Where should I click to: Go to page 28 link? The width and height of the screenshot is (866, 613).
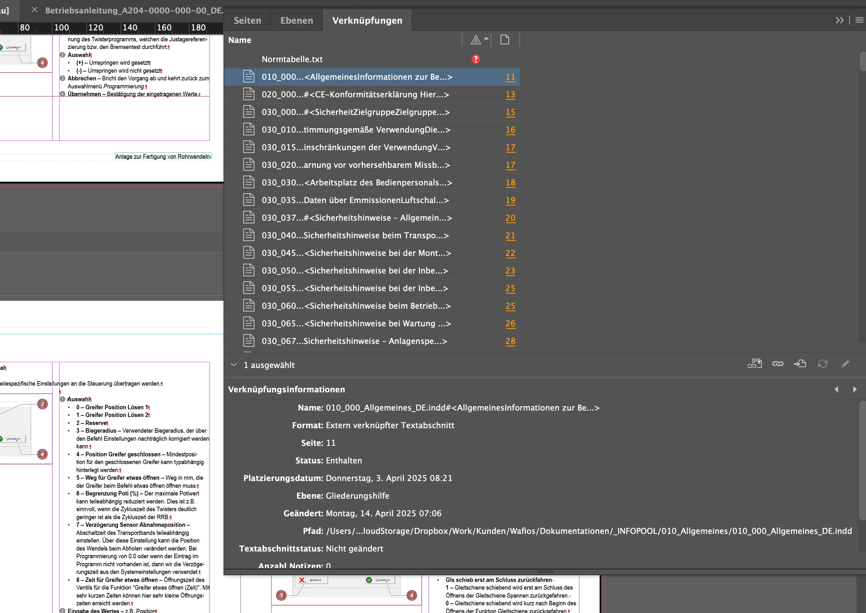click(510, 341)
